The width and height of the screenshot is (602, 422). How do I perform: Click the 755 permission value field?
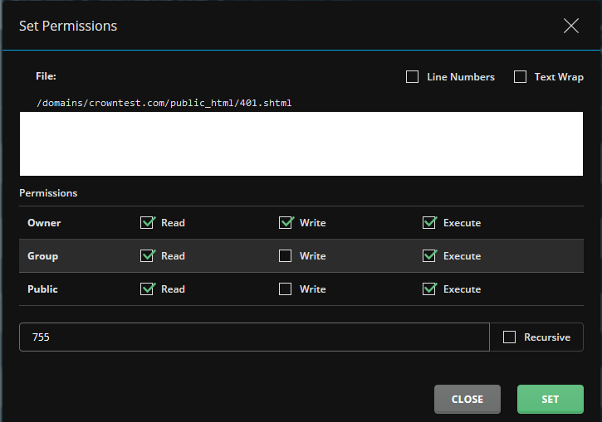(255, 337)
